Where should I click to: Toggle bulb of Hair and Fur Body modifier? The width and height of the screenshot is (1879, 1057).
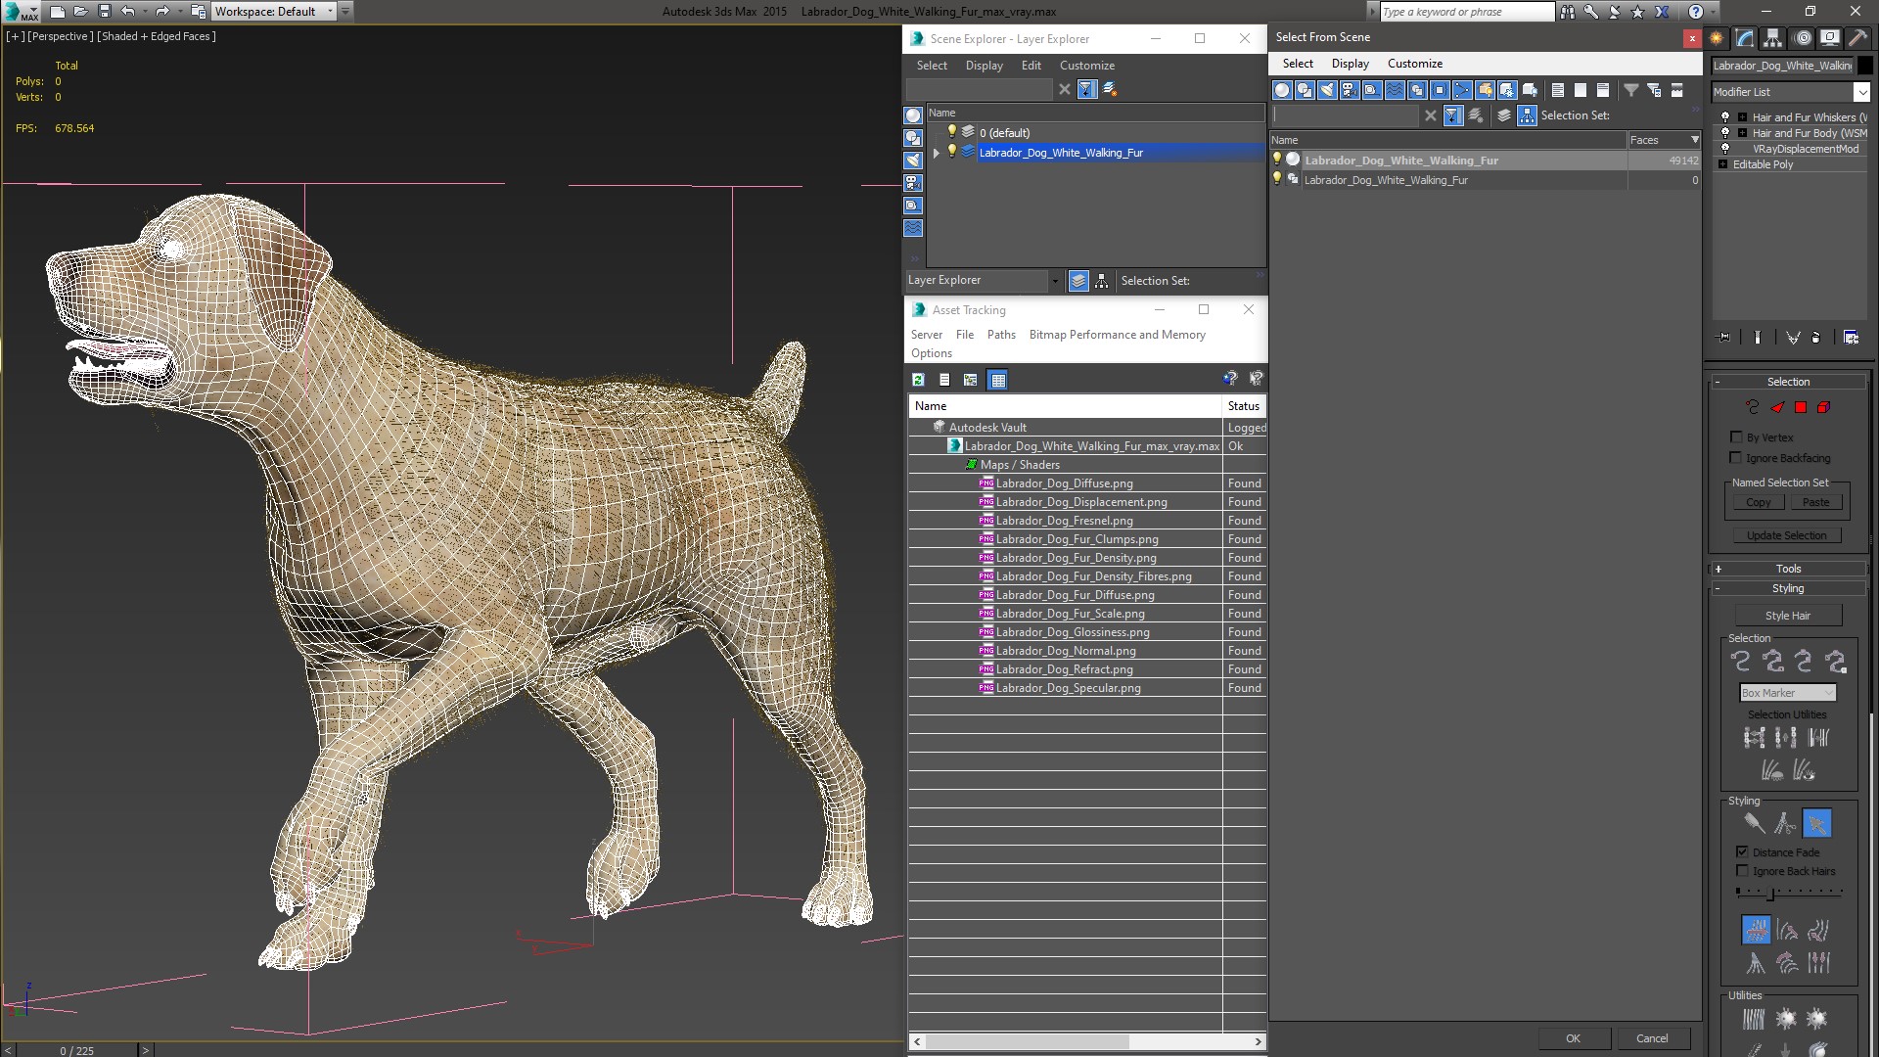(x=1725, y=132)
